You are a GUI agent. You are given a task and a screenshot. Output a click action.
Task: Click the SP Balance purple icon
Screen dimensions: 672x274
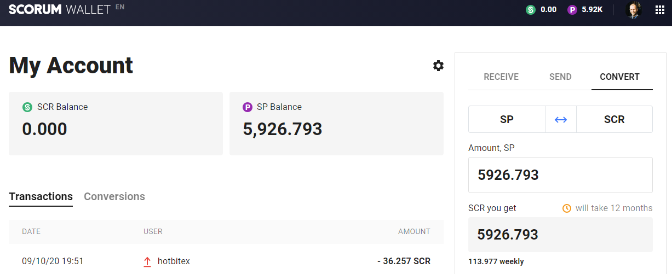click(x=248, y=107)
